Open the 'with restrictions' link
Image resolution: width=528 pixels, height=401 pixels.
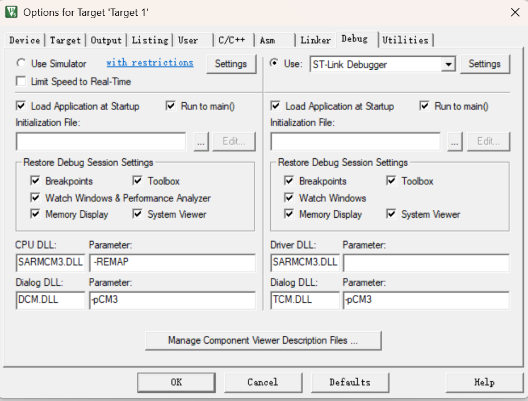(149, 62)
